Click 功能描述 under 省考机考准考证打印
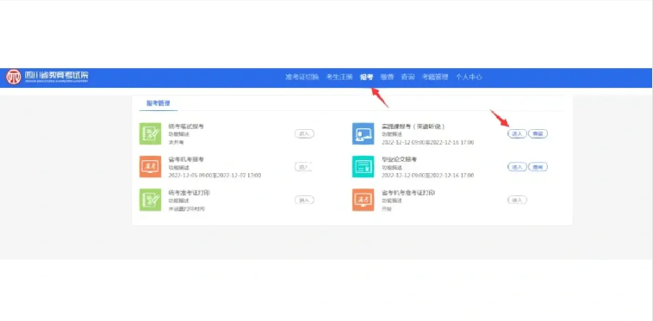This screenshot has height=321, width=653. 392,201
